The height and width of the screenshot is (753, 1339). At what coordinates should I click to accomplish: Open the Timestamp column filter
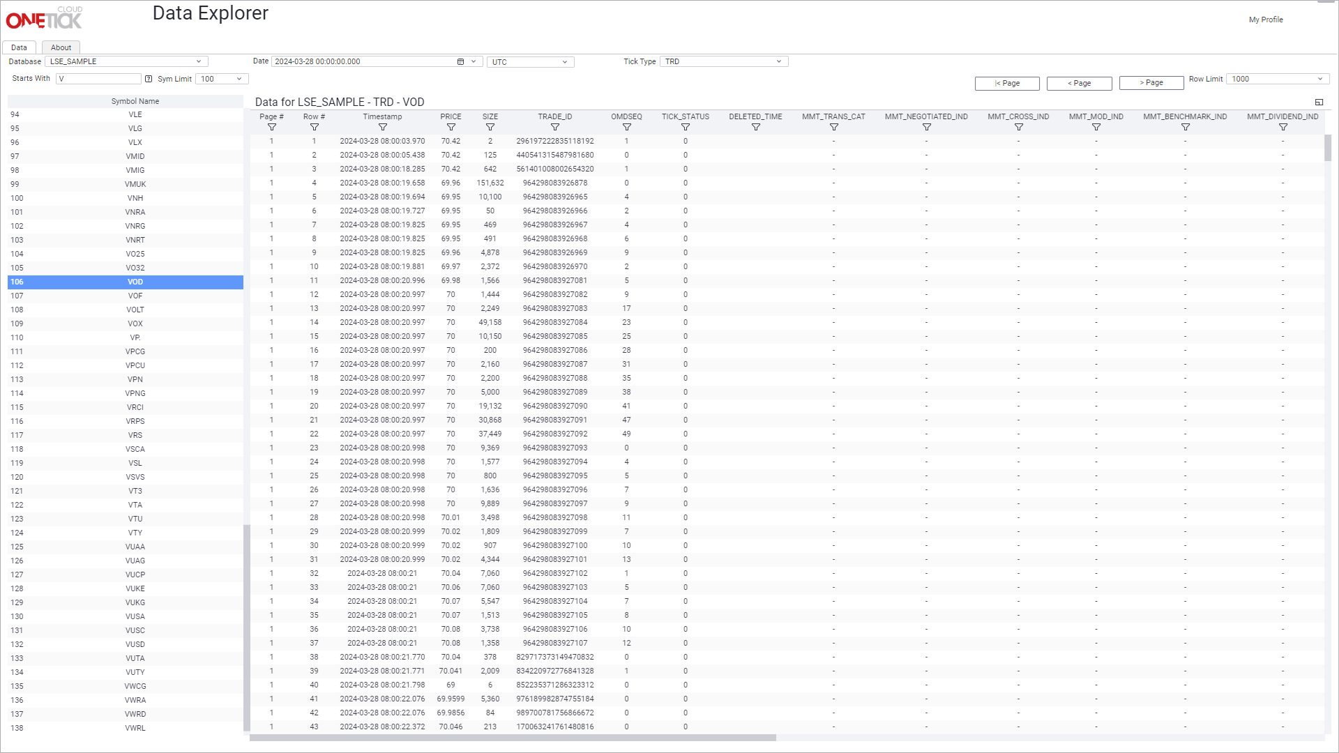(x=382, y=128)
